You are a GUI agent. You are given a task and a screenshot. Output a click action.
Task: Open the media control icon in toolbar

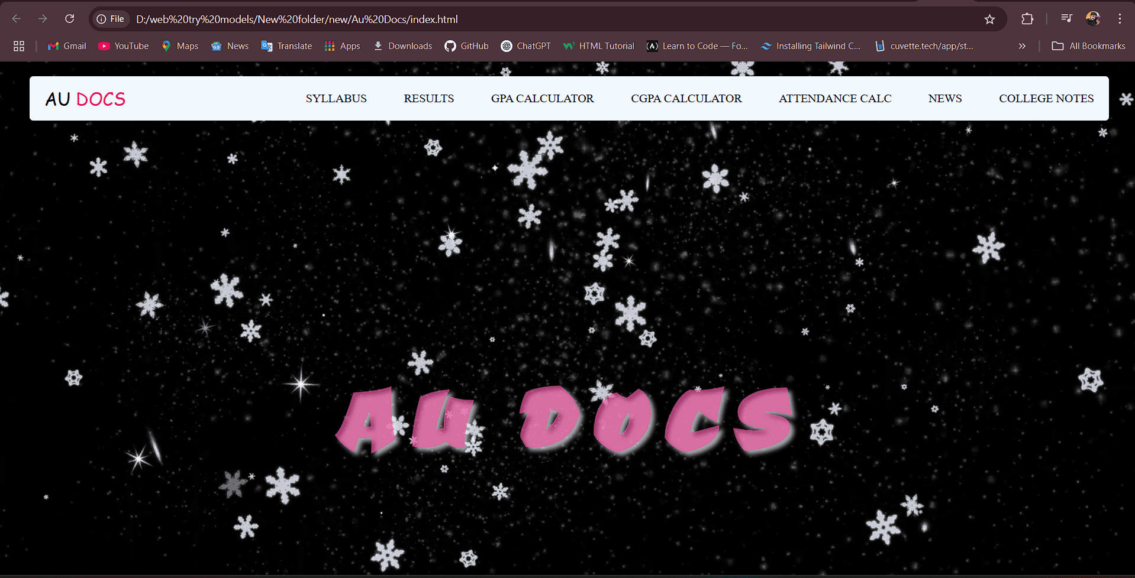coord(1066,19)
